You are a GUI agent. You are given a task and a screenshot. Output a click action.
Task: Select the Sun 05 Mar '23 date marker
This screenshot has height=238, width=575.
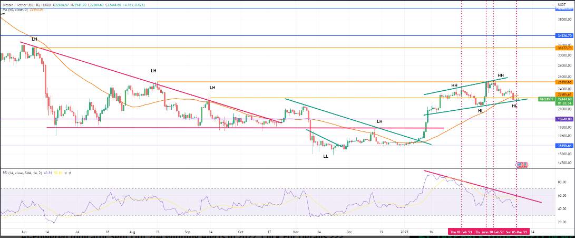[x=516, y=232]
